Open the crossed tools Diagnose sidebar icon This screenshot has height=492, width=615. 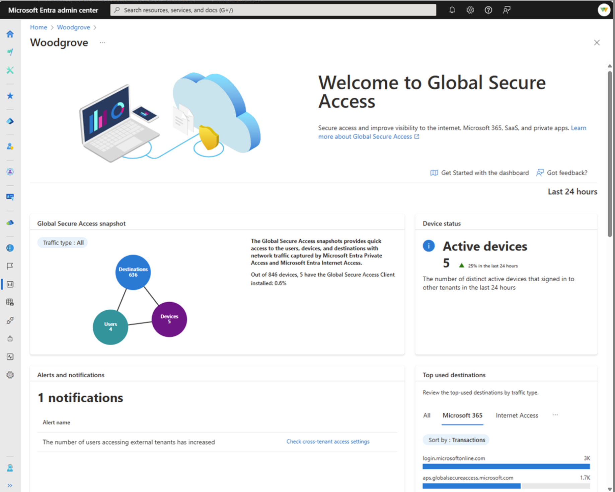coord(10,70)
